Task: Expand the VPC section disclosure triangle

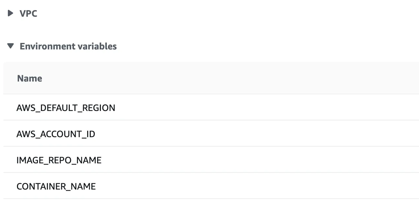Action: pos(10,13)
